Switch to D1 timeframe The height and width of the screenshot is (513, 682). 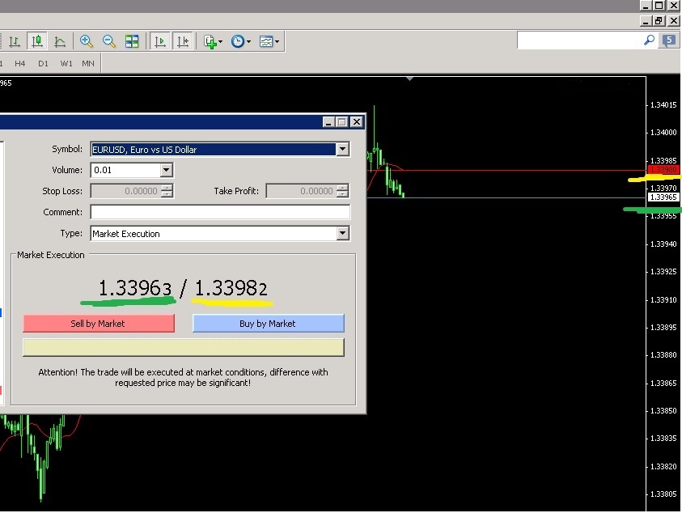pos(43,64)
